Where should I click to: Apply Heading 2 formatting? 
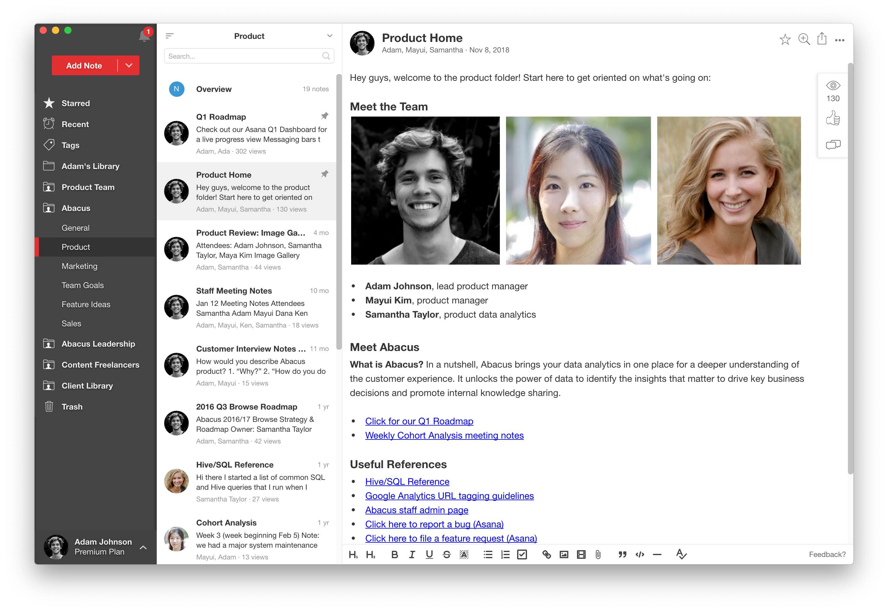click(x=371, y=554)
